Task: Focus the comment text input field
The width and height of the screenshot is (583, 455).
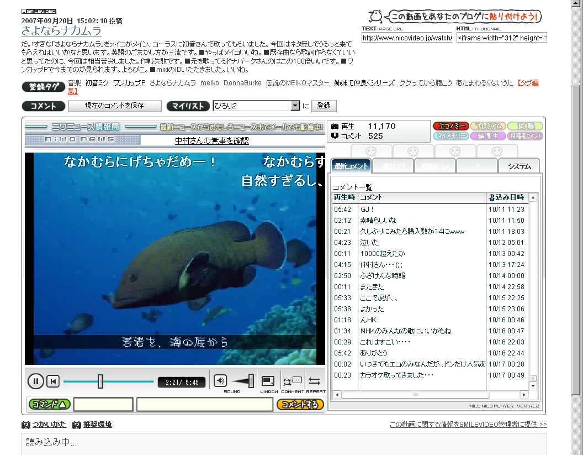Action: 205,404
